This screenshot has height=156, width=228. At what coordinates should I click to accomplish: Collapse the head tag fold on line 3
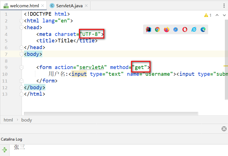(22, 27)
